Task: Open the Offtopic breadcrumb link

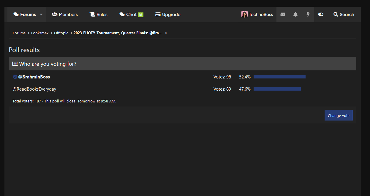Action: (x=61, y=33)
